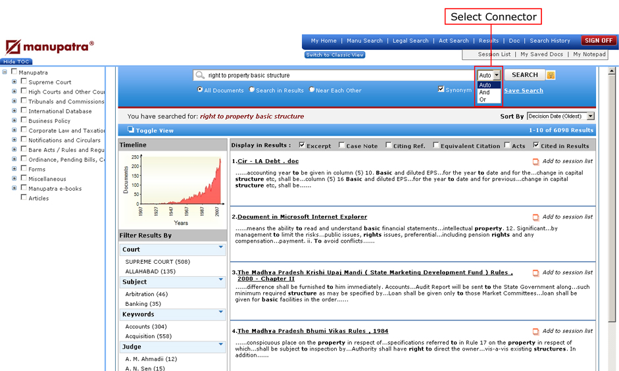Enable Citing Ref. display option
Image resolution: width=619 pixels, height=371 pixels.
389,145
